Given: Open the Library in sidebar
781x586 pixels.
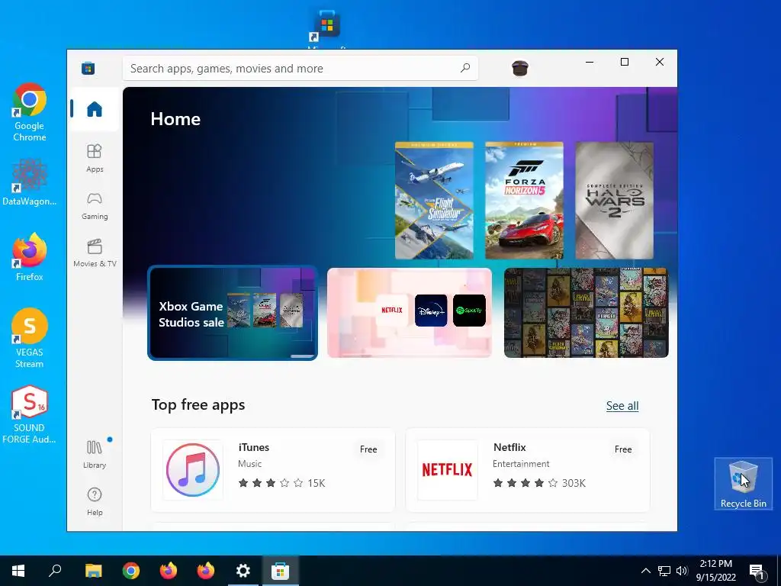Looking at the screenshot, I should click(x=94, y=454).
